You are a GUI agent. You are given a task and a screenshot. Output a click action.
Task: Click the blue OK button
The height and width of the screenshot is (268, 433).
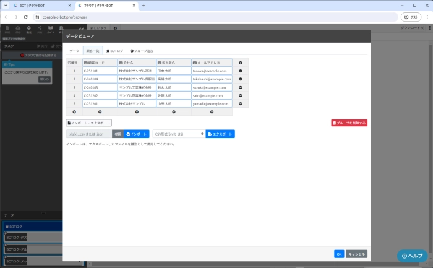(339, 254)
